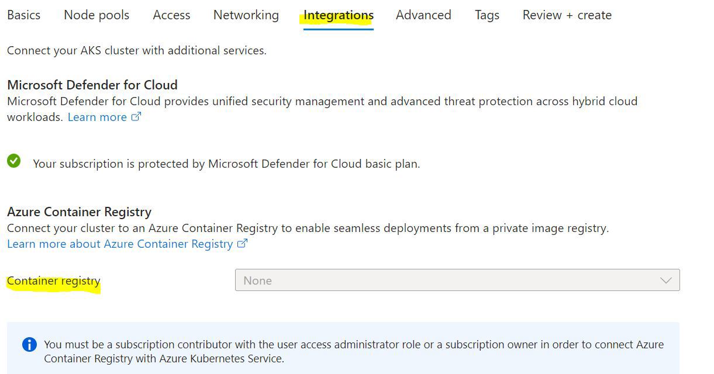
Task: Go to the Access tab
Action: [x=171, y=15]
